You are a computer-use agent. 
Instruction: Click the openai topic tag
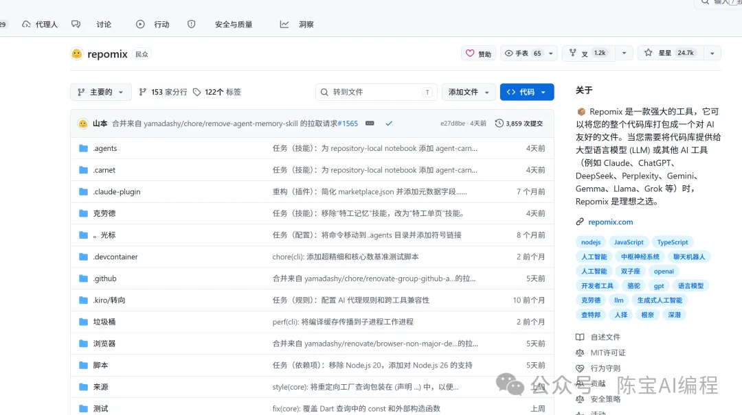(664, 272)
